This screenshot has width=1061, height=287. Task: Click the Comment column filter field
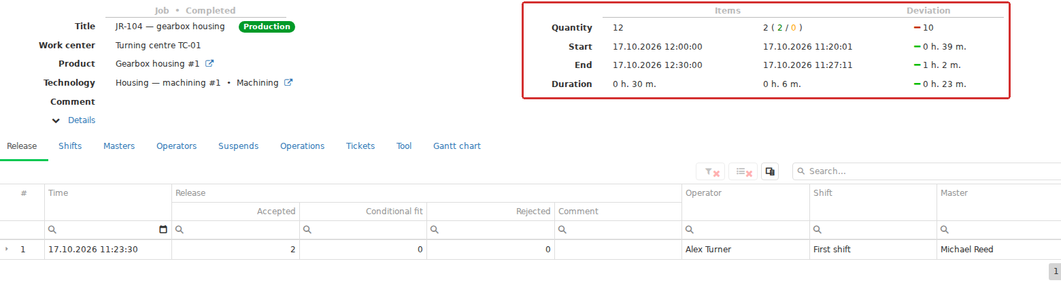[x=618, y=230]
